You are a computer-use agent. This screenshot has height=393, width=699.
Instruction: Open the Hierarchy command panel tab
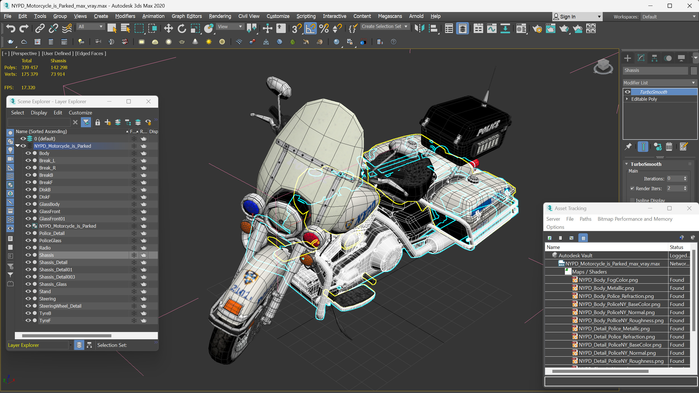click(654, 58)
